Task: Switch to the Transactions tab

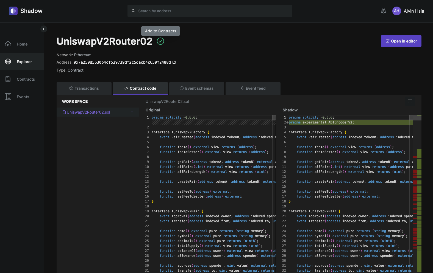Action: [84, 88]
